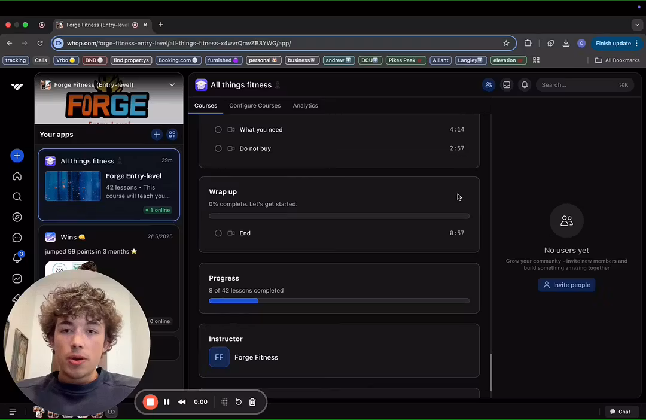Open the Home icon in sidebar

[x=17, y=176]
